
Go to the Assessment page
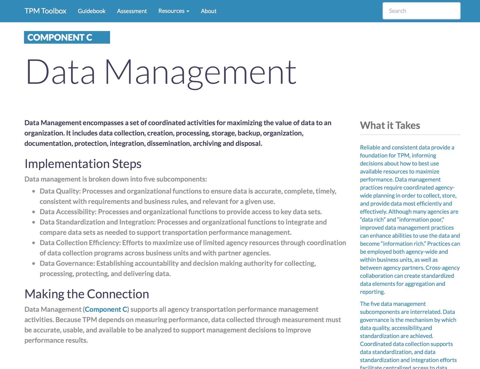132,11
